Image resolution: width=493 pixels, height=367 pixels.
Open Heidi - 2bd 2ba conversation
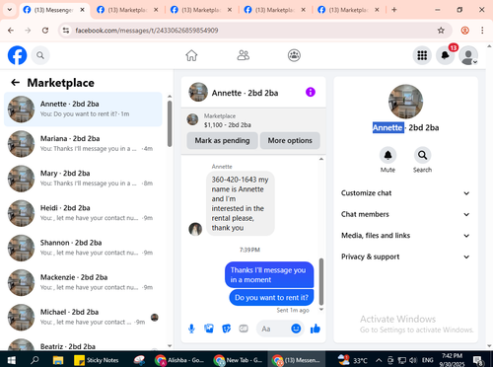coord(83,213)
